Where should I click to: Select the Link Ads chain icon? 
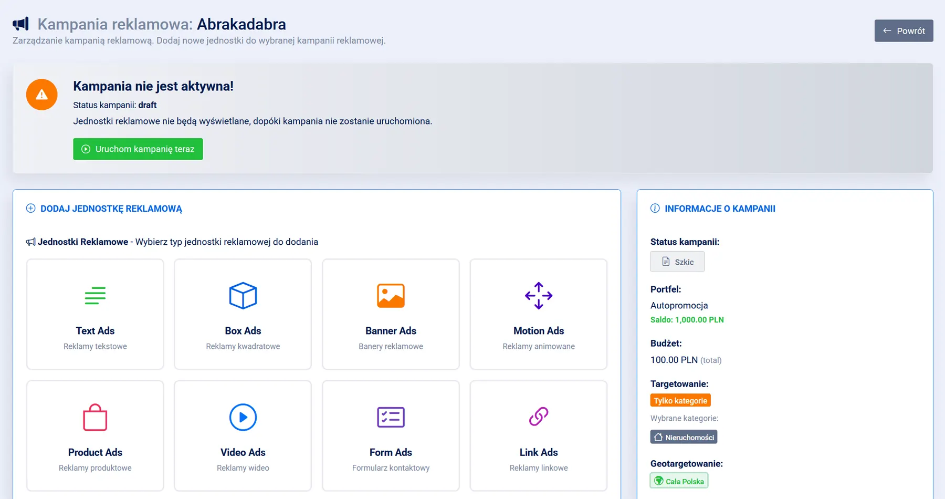click(x=539, y=417)
